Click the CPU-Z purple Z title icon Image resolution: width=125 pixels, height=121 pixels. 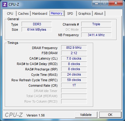point(5,5)
